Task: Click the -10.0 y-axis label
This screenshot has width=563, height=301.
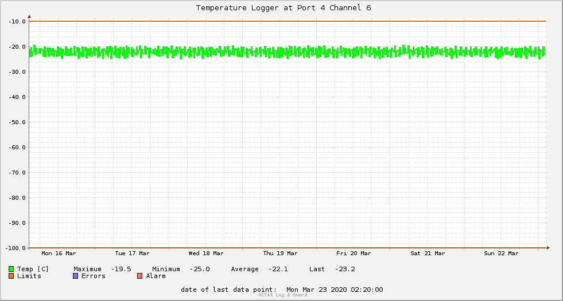Action: click(17, 22)
